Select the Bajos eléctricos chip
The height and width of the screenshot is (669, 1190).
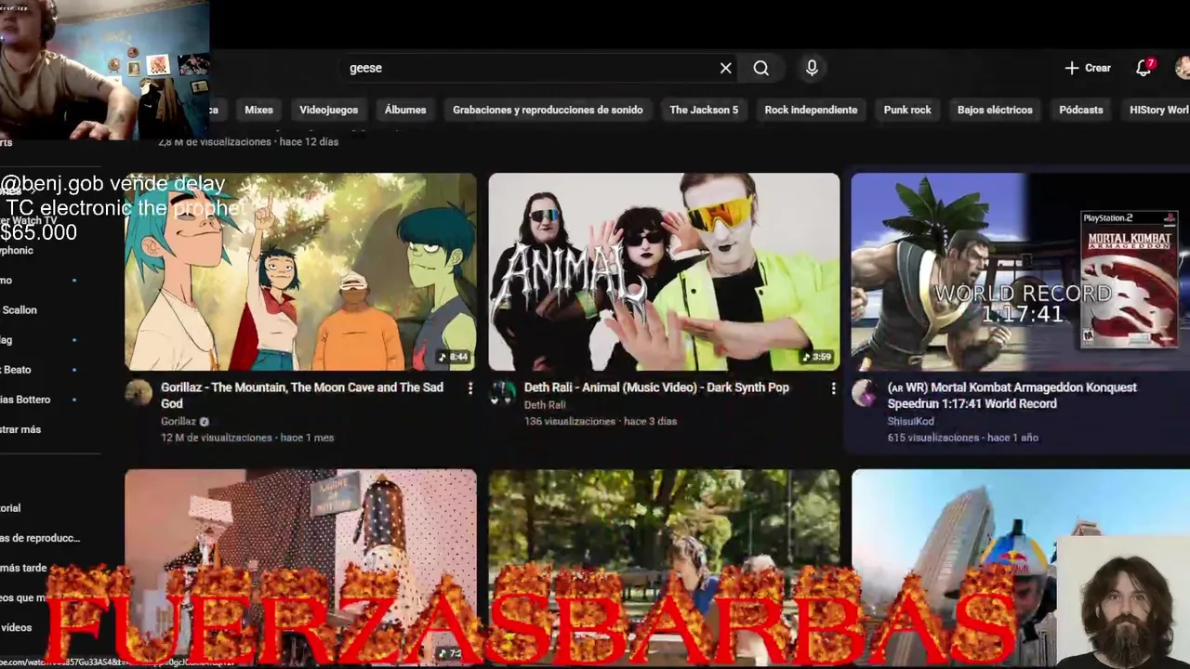(x=995, y=110)
